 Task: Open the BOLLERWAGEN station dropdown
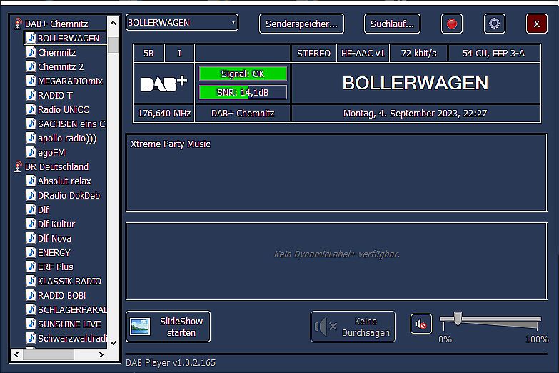182,22
